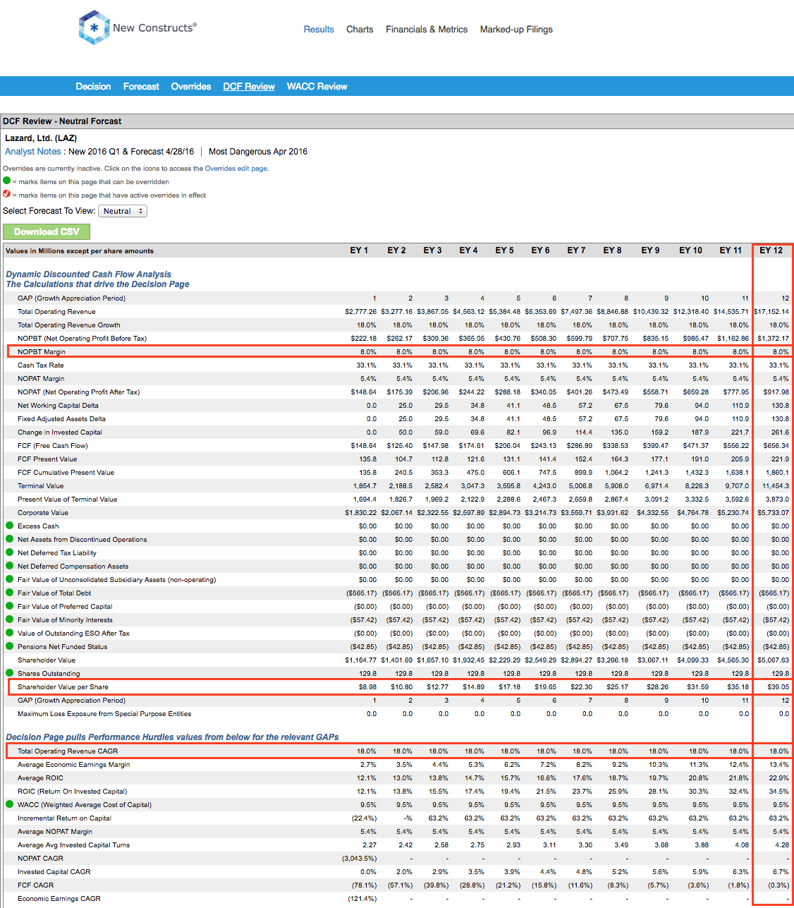Click override dot for WACC row
The image size is (794, 908).
pyautogui.click(x=10, y=804)
